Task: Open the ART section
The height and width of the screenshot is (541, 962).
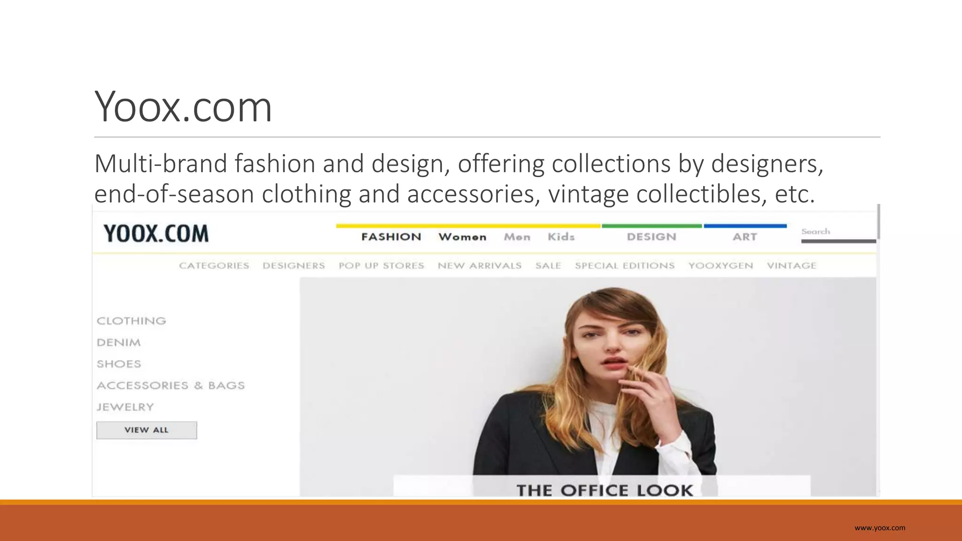Action: point(745,237)
